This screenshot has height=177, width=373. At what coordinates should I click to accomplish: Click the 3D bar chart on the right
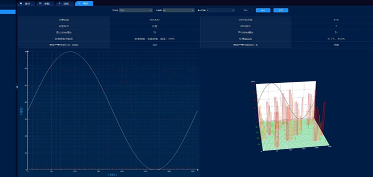click(291, 117)
